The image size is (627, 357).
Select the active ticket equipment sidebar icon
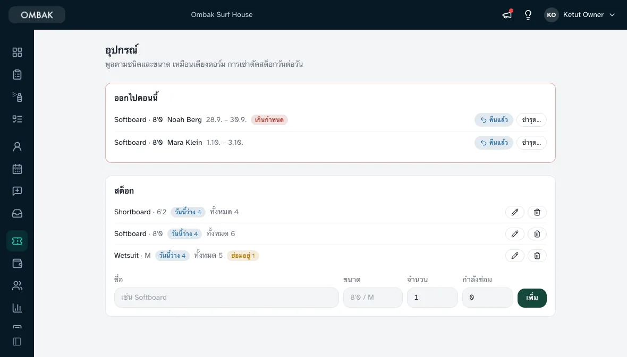point(17,241)
